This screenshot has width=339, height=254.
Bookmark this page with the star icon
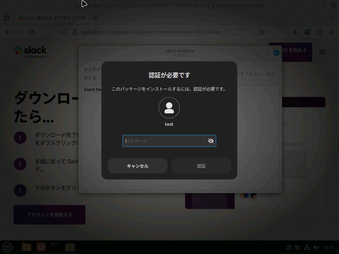tap(262, 32)
